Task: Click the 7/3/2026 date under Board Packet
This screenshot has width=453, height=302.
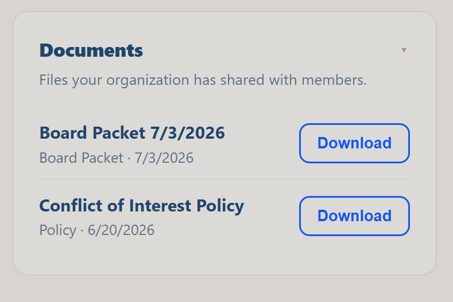Action: pyautogui.click(x=164, y=158)
